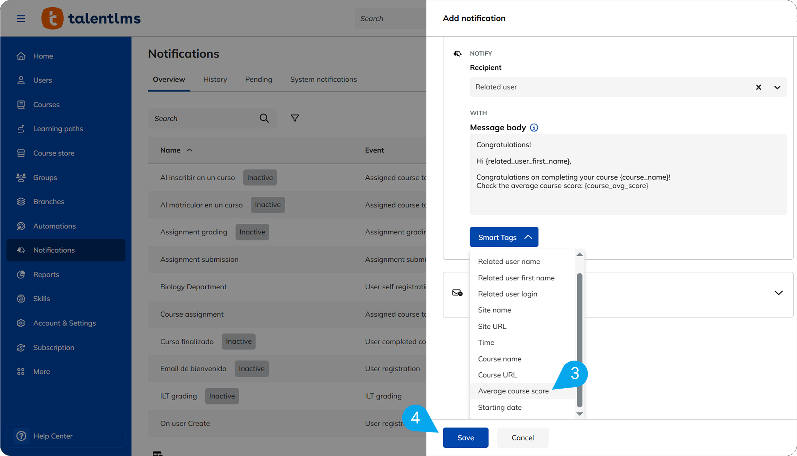Select Average course score smart tag
This screenshot has height=456, width=797.
(x=513, y=391)
